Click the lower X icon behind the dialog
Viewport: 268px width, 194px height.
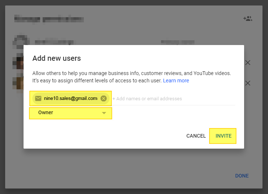coord(248,83)
